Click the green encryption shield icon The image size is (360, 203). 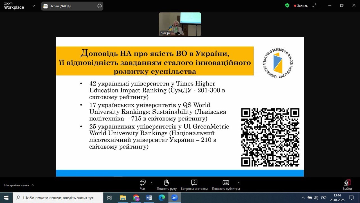point(287,5)
